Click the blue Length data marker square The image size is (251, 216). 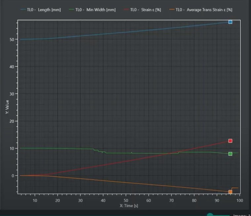tap(230, 22)
